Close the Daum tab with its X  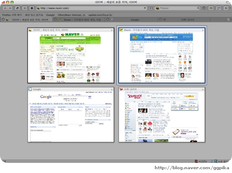(x=55, y=19)
